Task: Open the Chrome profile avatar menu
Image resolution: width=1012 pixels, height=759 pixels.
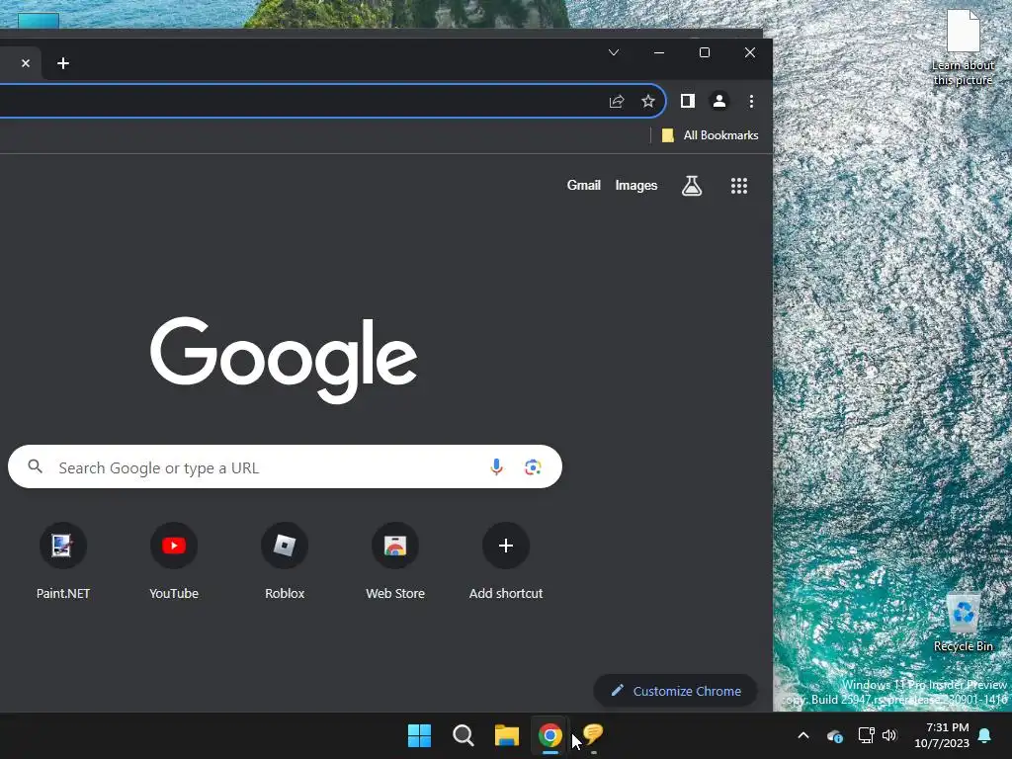Action: tap(719, 101)
